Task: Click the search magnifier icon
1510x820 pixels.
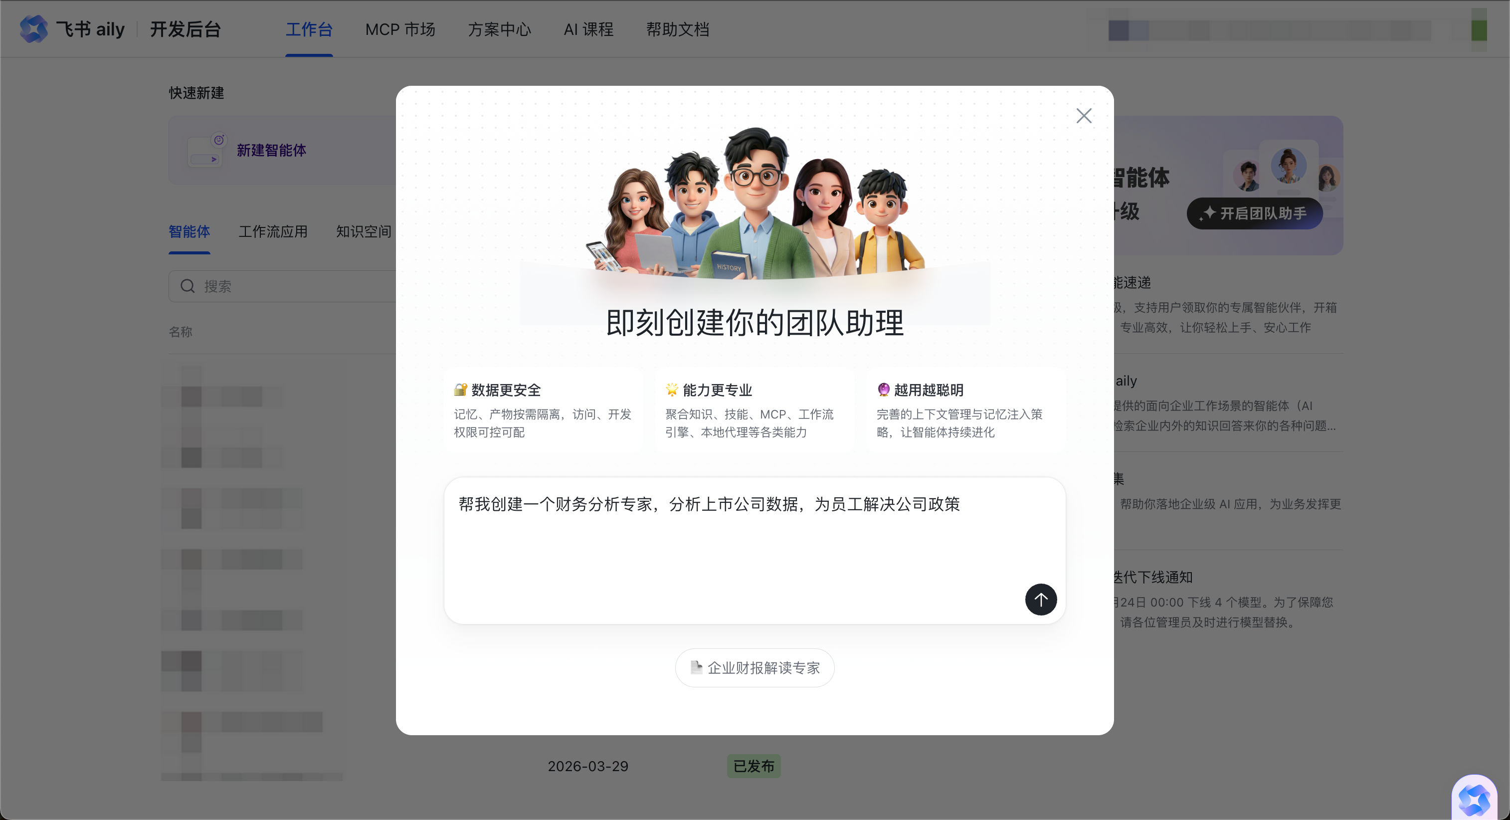Action: point(188,286)
